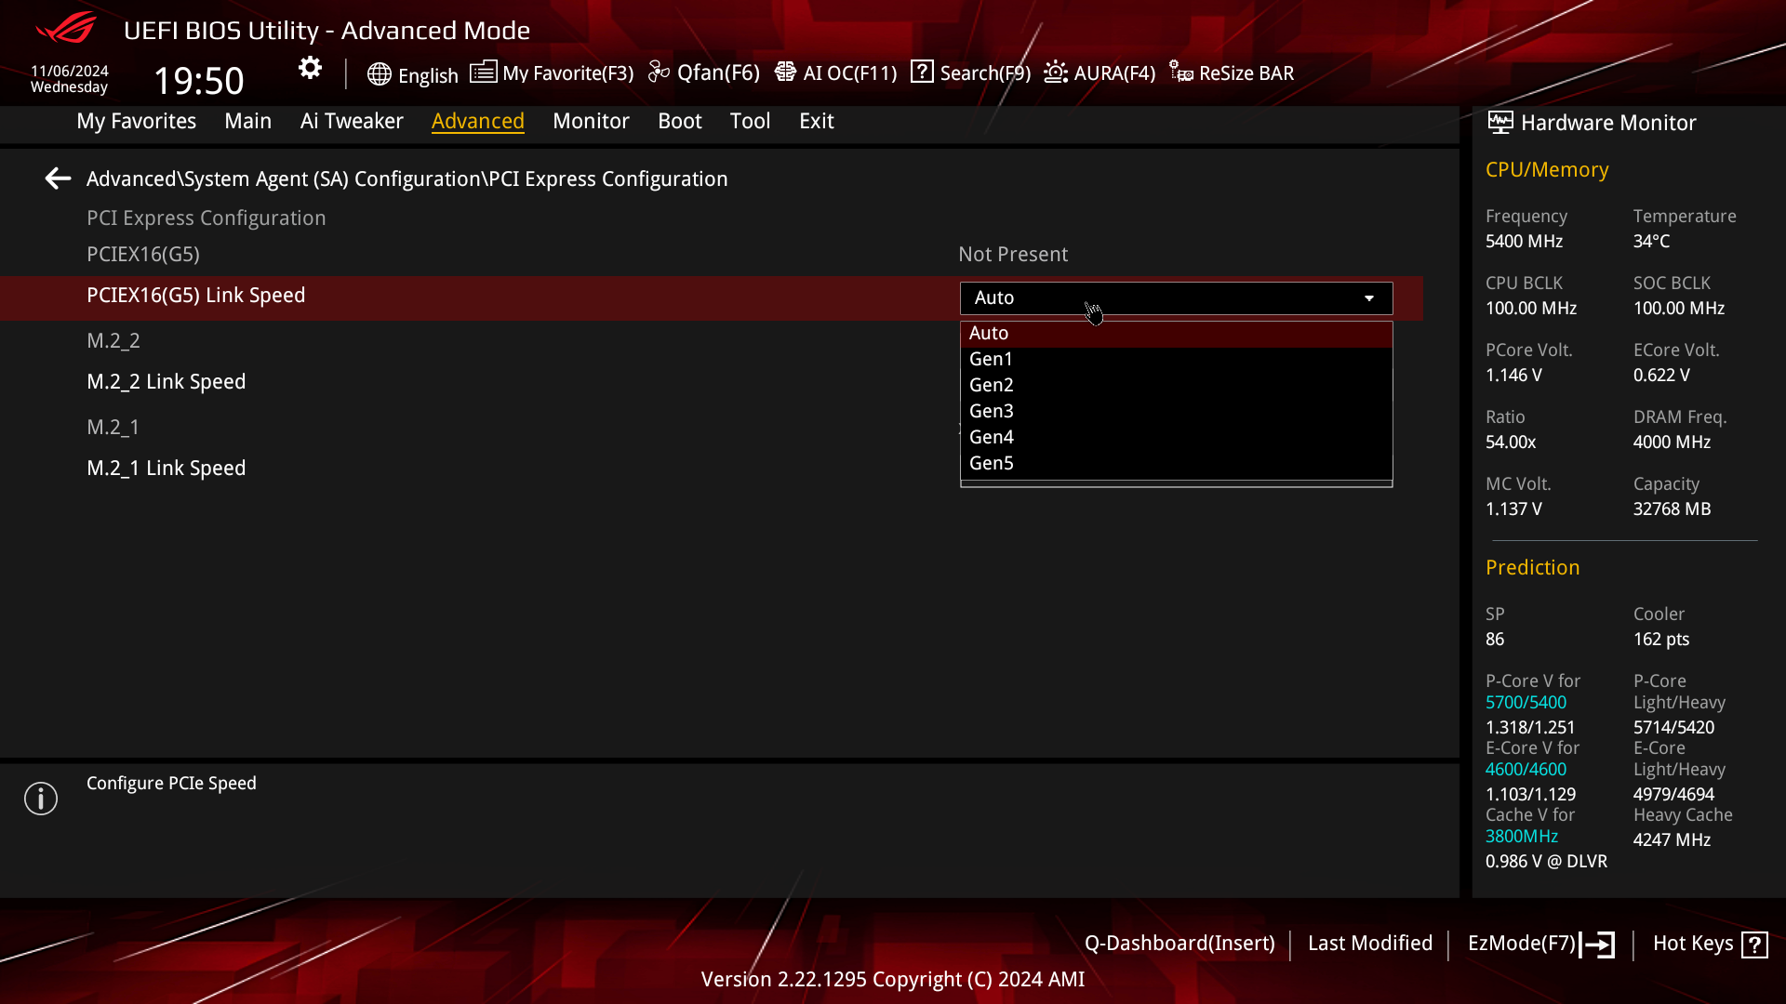Click Q-Dashboard(Insert) button

point(1180,944)
